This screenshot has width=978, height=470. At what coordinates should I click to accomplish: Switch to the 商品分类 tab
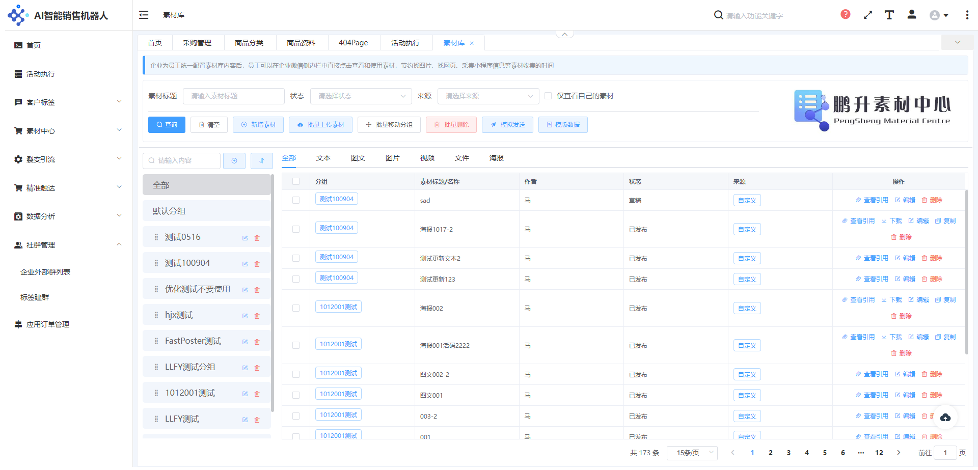[249, 43]
